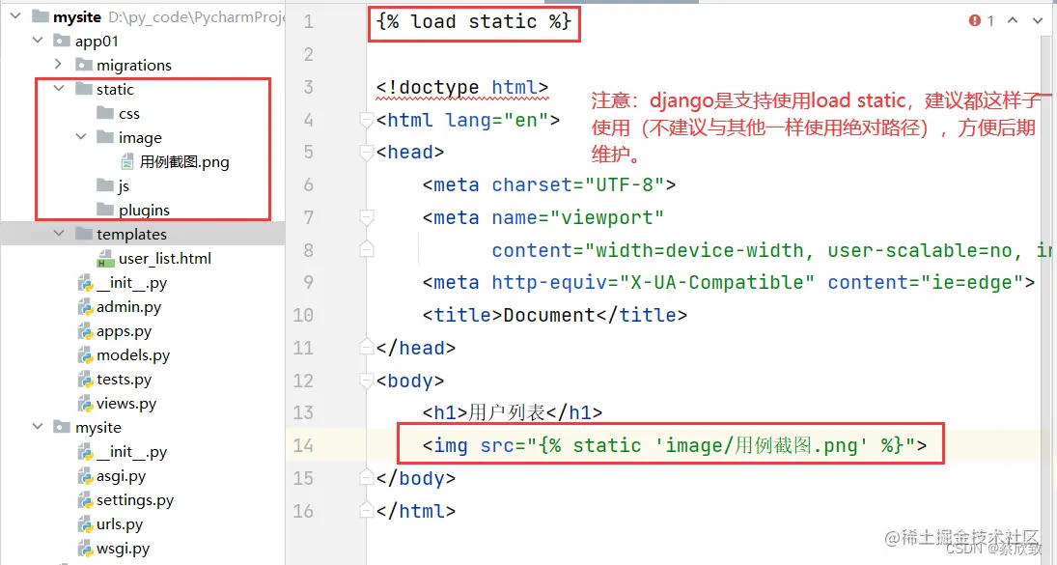The image size is (1057, 565).
Task: Click the wsgi.py Python file icon
Action: tap(85, 549)
